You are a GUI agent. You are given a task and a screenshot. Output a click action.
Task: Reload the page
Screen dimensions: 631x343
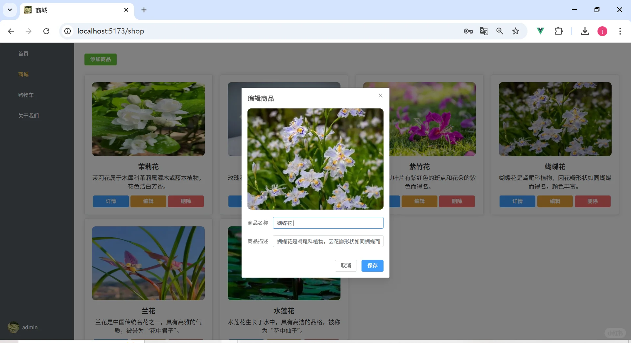click(46, 31)
